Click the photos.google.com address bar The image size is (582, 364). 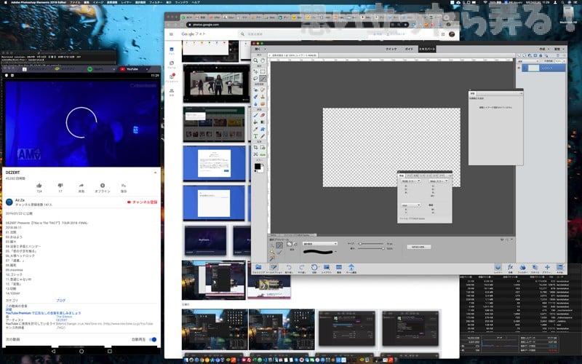point(297,25)
